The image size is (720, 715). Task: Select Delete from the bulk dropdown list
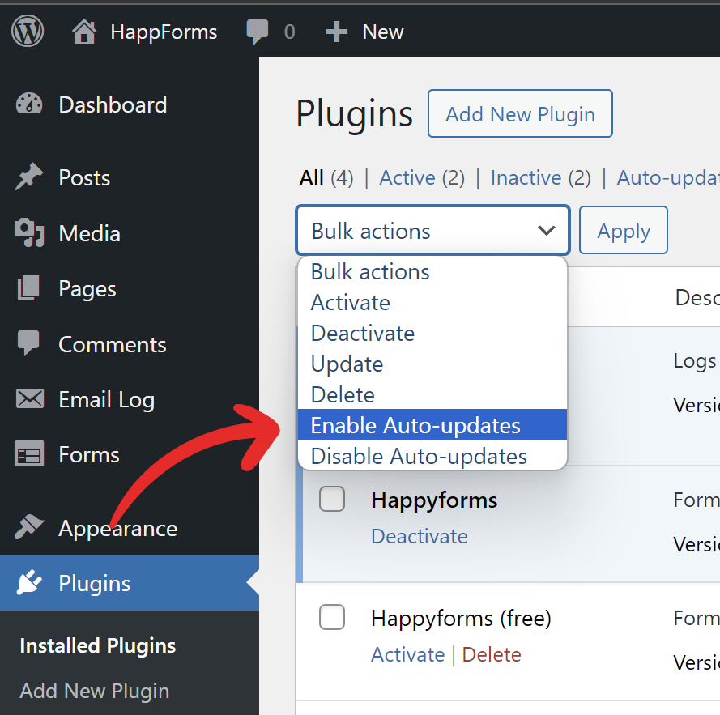coord(432,394)
